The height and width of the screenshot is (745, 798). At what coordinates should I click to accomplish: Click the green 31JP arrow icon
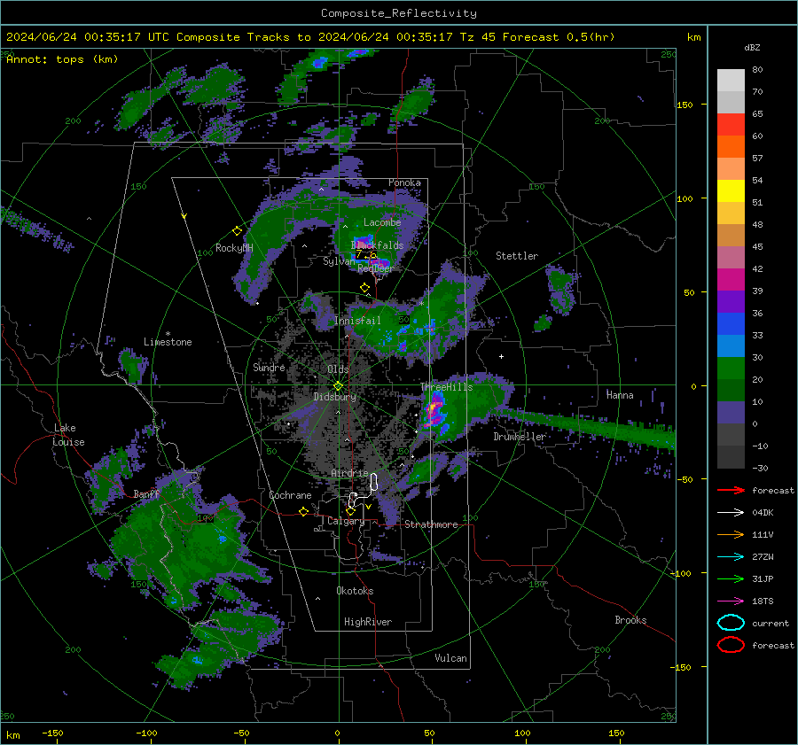pyautogui.click(x=731, y=578)
